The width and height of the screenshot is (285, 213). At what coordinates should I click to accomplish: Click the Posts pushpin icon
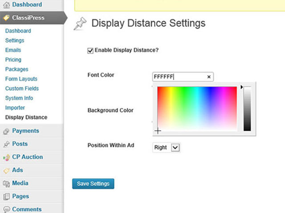point(6,144)
